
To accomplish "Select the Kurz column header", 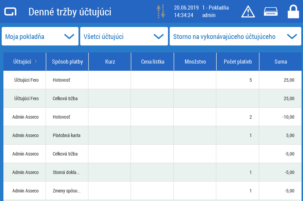I will [110, 62].
